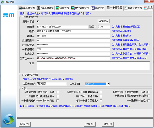
Task: Click the green-blue swirl logo at bottom left
Action: 9,119
